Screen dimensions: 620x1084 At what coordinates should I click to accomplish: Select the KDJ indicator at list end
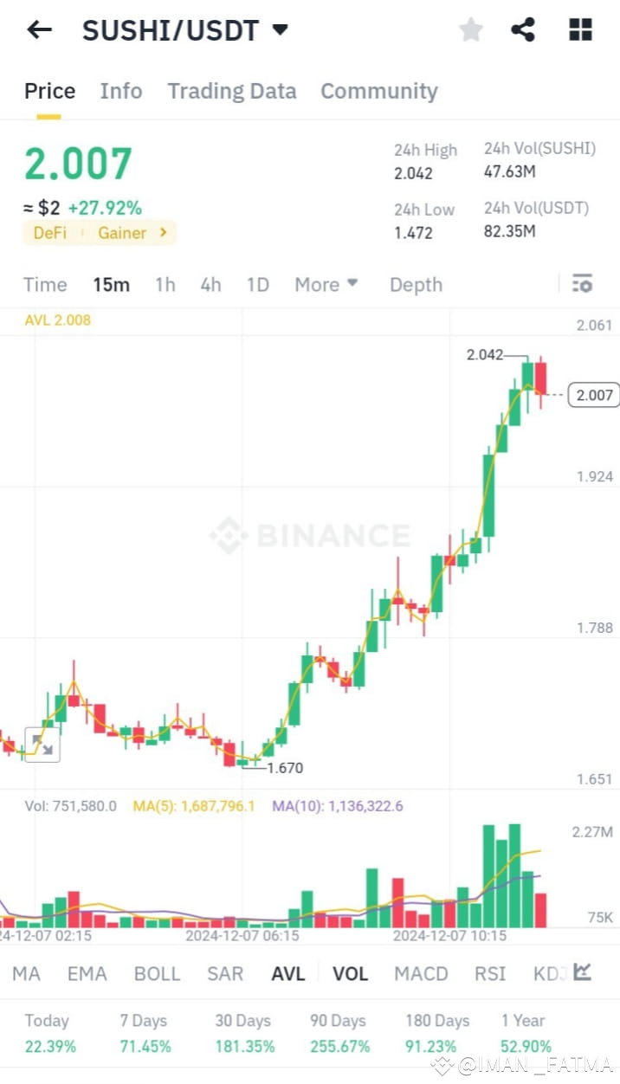click(x=549, y=973)
